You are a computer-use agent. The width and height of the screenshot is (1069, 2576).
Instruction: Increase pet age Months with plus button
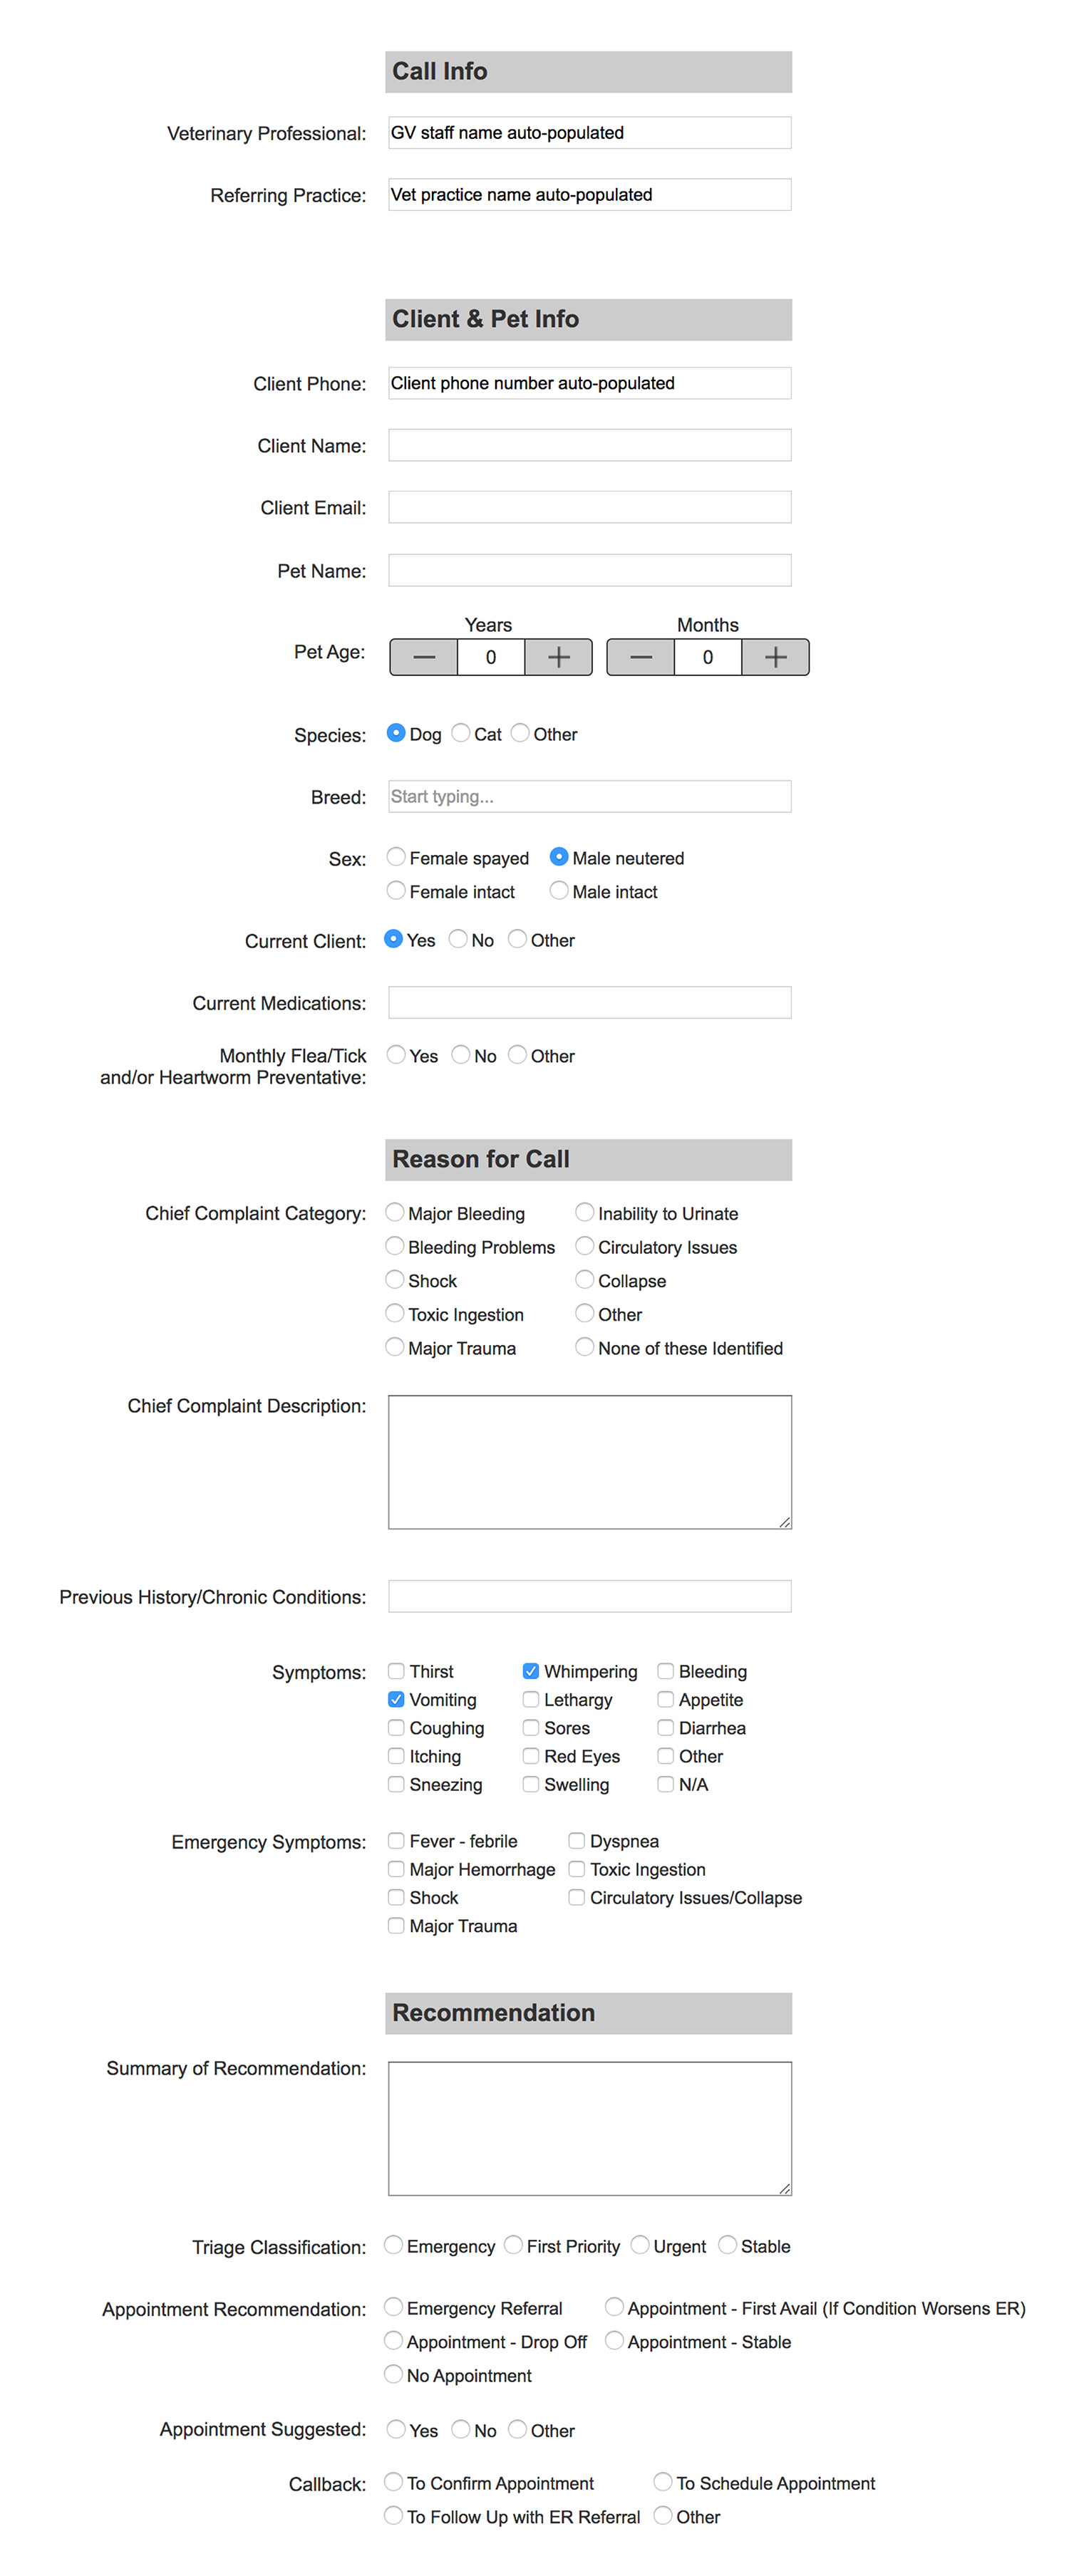click(x=776, y=657)
